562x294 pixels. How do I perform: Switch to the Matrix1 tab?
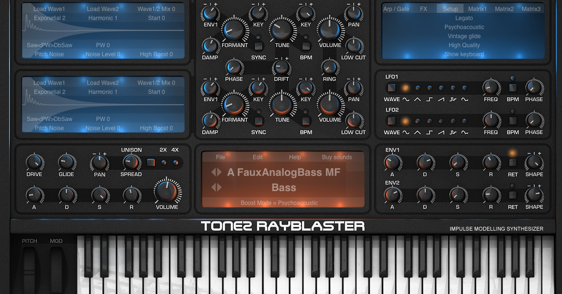click(x=477, y=9)
